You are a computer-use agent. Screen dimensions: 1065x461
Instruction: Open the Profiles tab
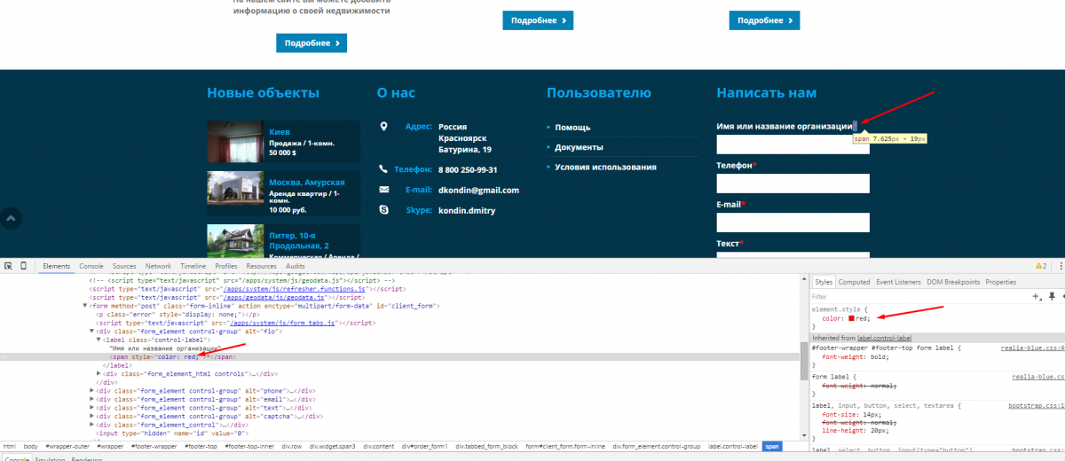(x=226, y=266)
